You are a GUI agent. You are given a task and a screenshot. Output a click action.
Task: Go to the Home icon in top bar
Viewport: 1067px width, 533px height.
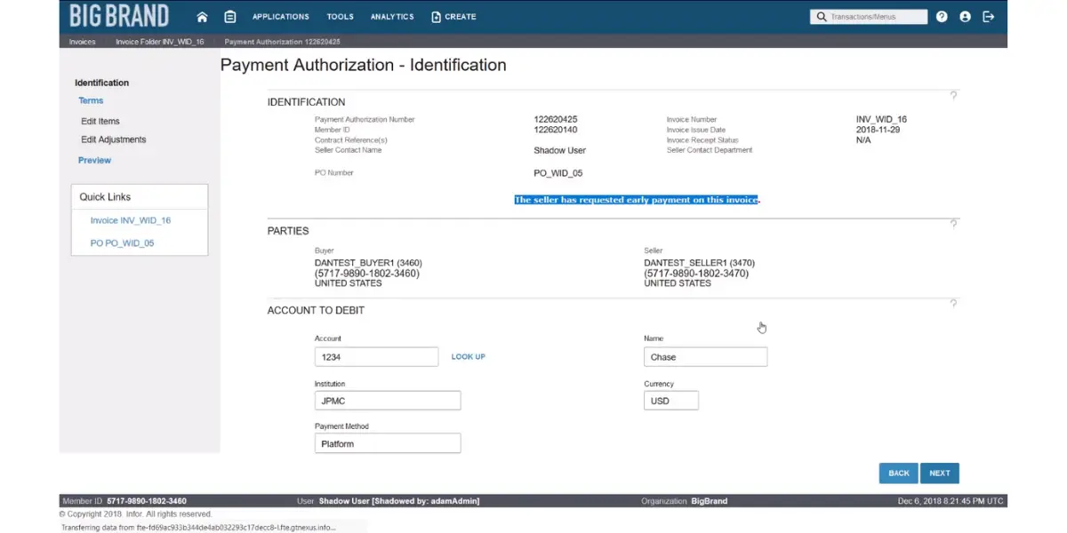pyautogui.click(x=202, y=17)
